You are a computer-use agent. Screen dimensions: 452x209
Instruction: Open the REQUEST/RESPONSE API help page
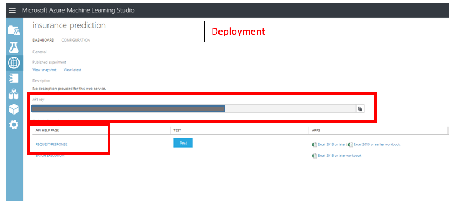tap(51, 144)
